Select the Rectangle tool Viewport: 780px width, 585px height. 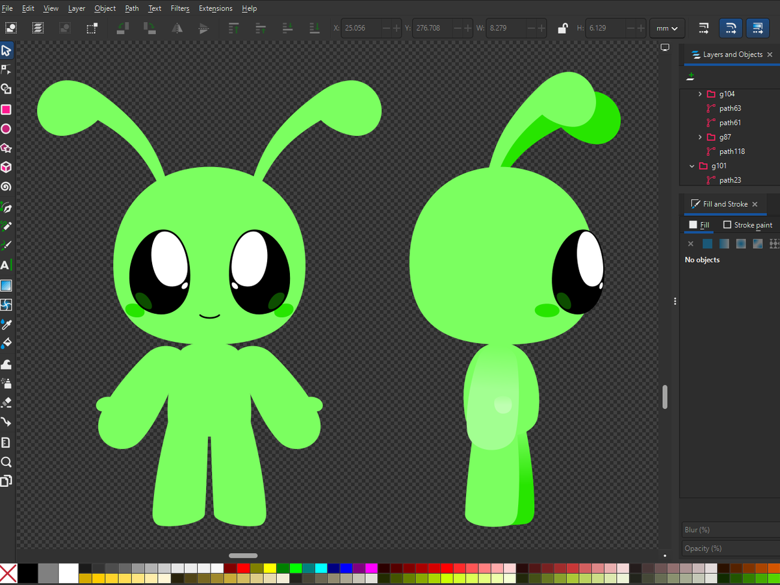pyautogui.click(x=6, y=109)
